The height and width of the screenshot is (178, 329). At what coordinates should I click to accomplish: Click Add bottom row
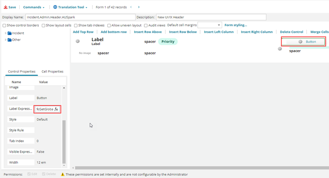pos(114,32)
